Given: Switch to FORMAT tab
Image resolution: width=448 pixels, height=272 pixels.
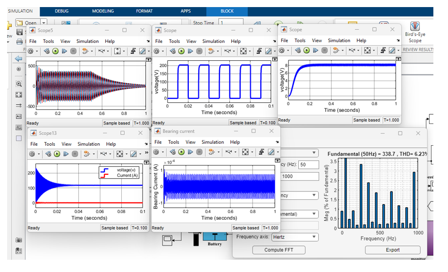Looking at the screenshot, I should (x=144, y=11).
